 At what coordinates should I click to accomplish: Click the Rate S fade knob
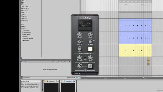pos(79,66)
